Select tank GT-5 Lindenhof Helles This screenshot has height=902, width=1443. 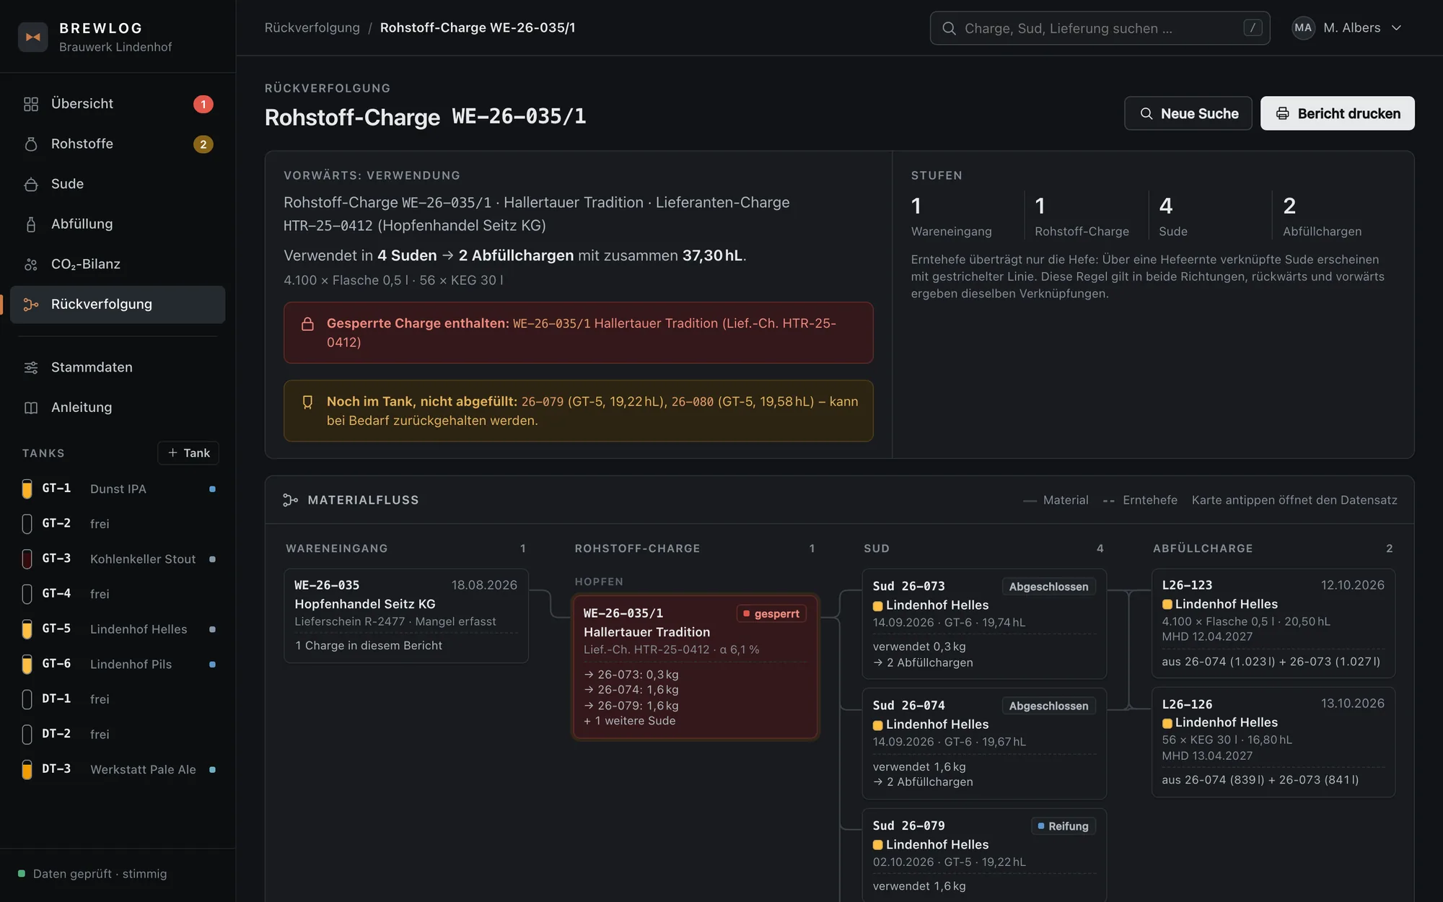tap(119, 629)
